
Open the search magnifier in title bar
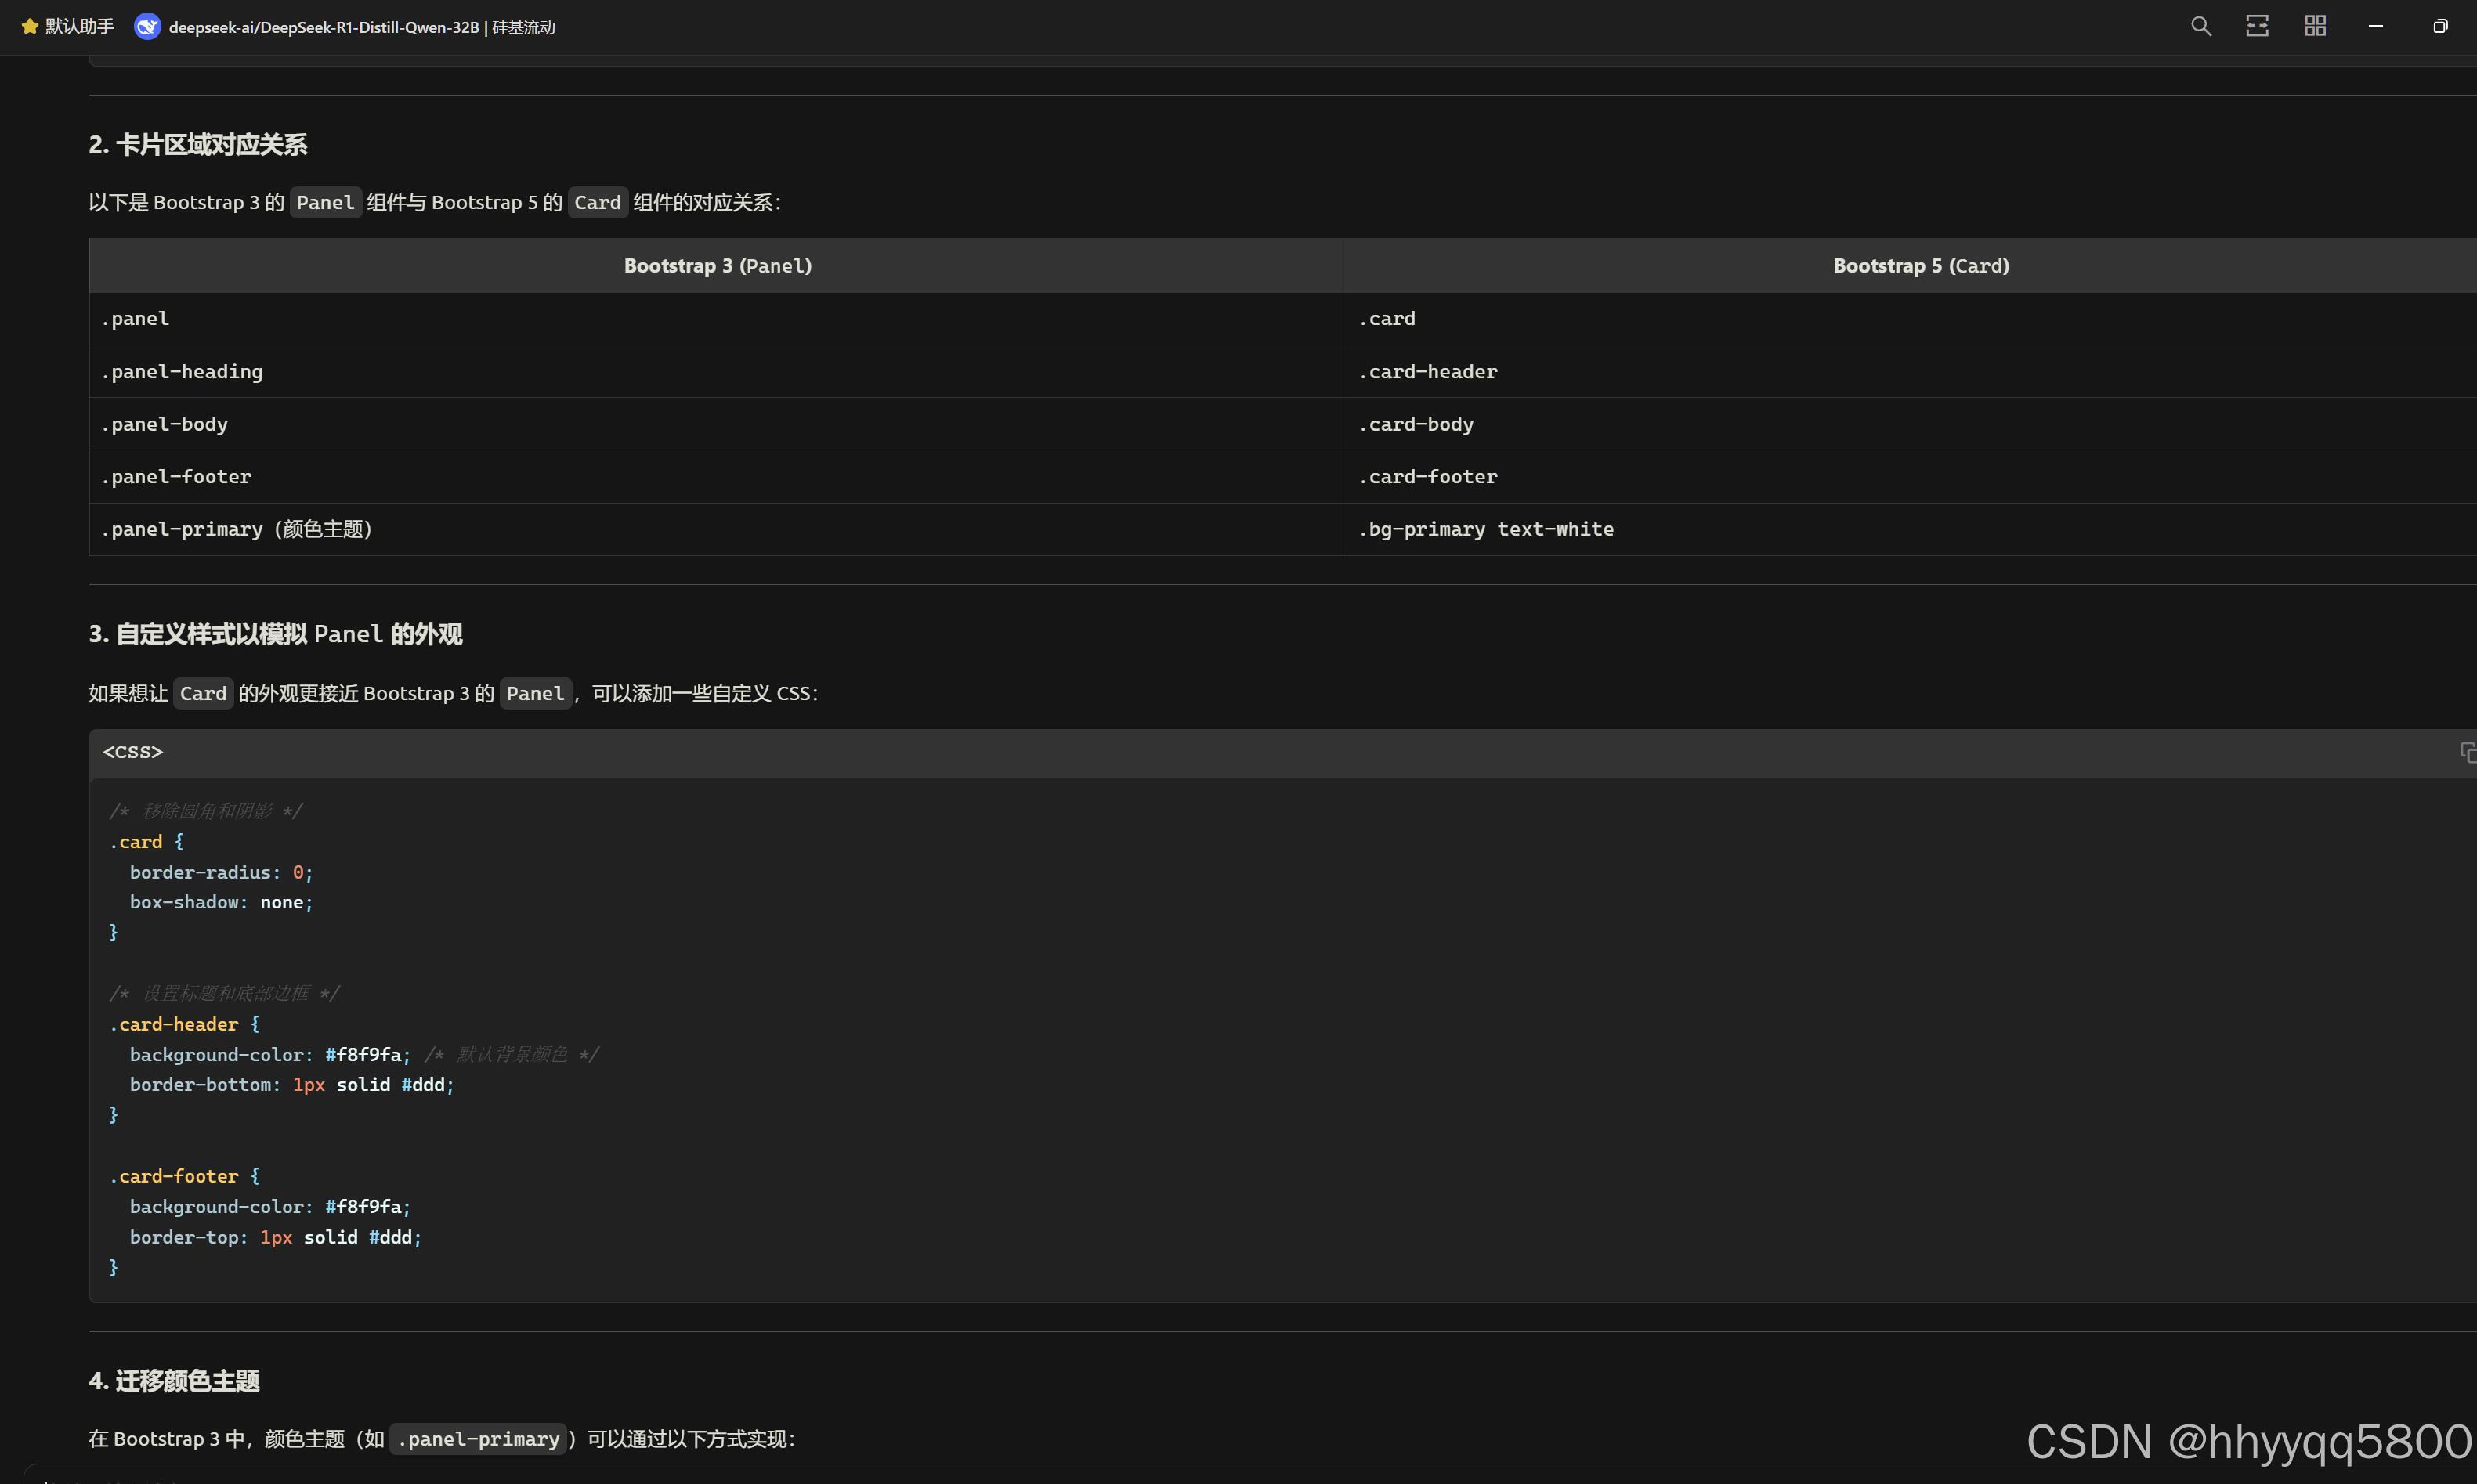click(2200, 26)
